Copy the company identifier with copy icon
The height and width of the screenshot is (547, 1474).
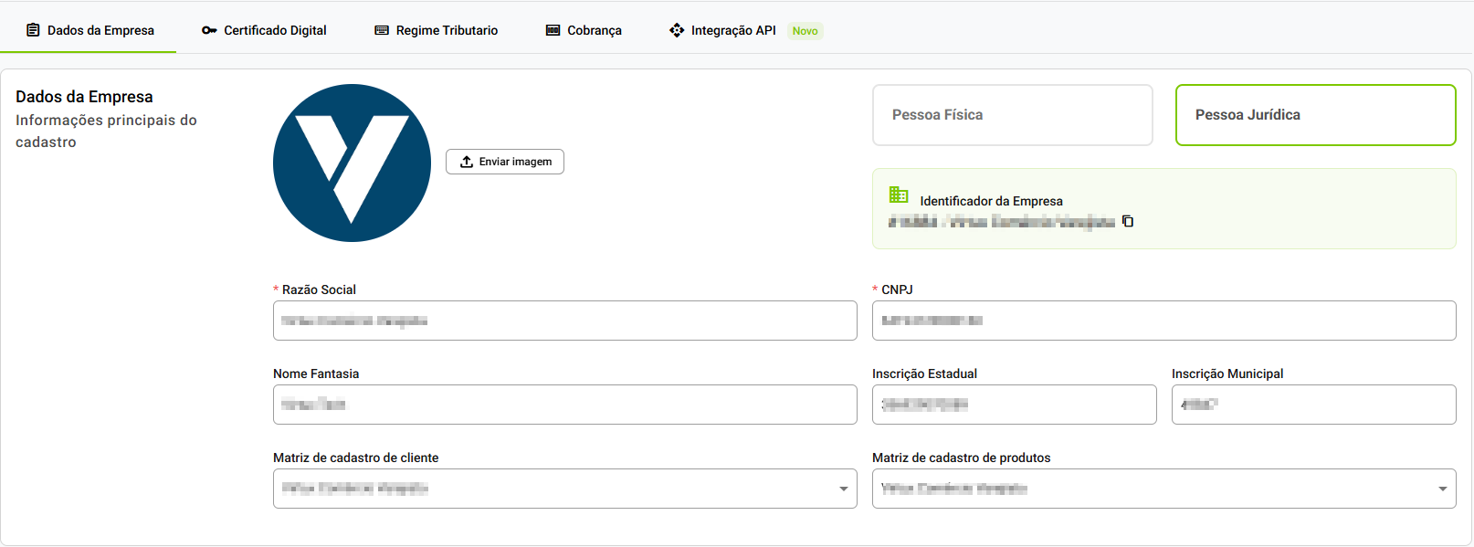pos(1128,221)
